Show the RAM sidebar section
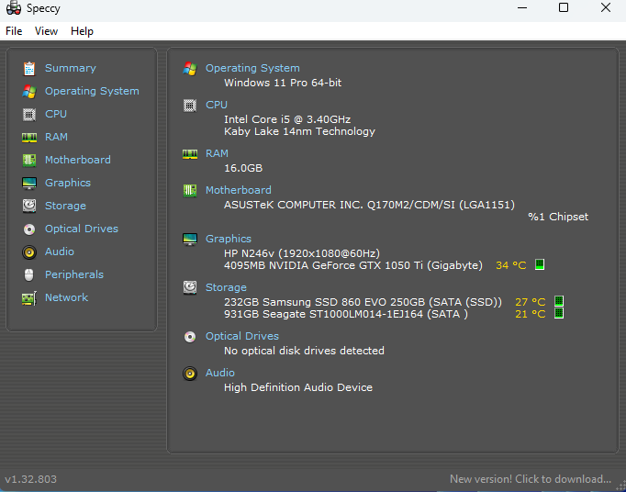 click(x=56, y=137)
